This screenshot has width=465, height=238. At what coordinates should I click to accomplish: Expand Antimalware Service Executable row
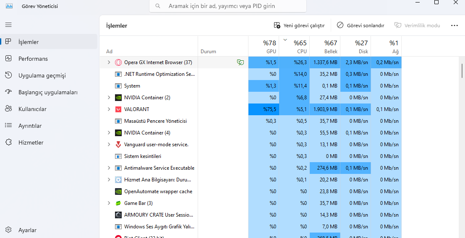point(109,168)
